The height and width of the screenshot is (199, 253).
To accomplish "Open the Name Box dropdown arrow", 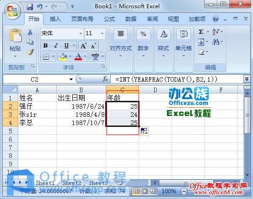I will tap(71, 79).
